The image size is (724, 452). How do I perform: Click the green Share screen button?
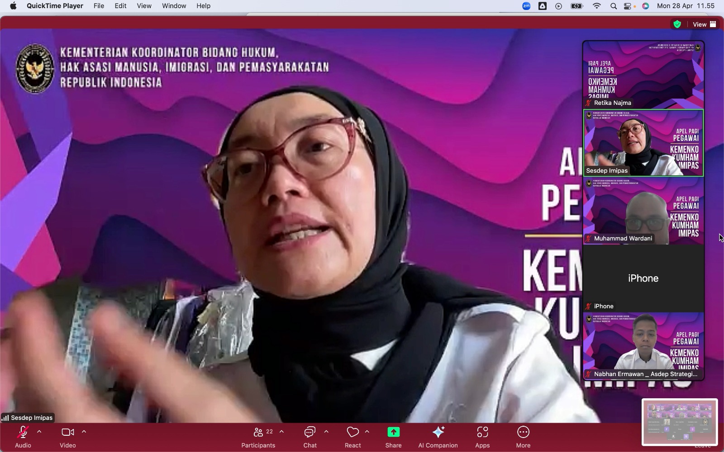click(x=393, y=433)
